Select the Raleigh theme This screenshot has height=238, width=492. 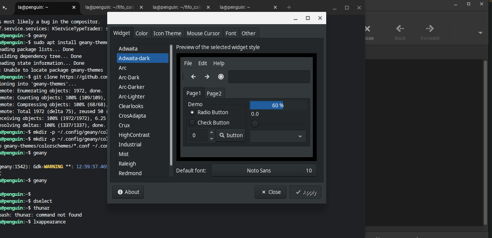pyautogui.click(x=142, y=164)
